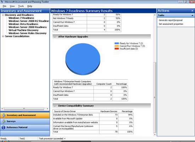Collapse the After Hardware Upgrades section
This screenshot has height=142, width=195.
55,36
